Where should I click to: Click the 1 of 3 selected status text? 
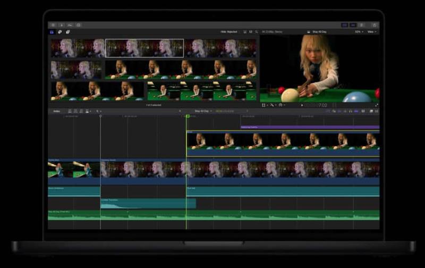pos(154,105)
